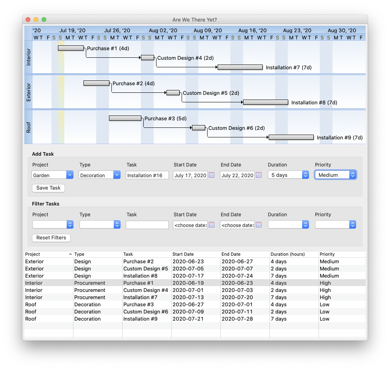Click the 2020-07-20 end date cell

(245, 297)
